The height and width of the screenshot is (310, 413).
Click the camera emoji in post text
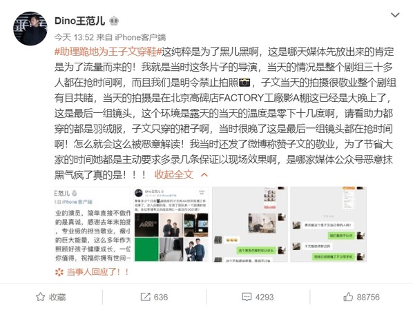tap(244, 83)
